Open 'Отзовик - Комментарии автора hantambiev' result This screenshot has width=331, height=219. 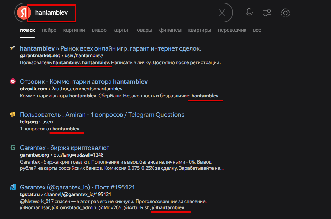[x=84, y=82]
